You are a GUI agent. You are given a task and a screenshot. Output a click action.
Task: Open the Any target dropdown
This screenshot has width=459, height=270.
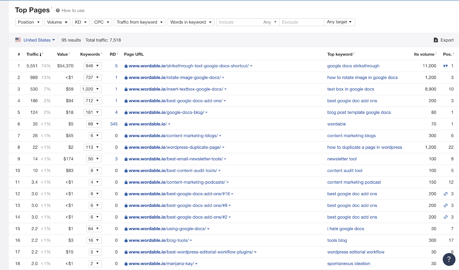pyautogui.click(x=339, y=22)
